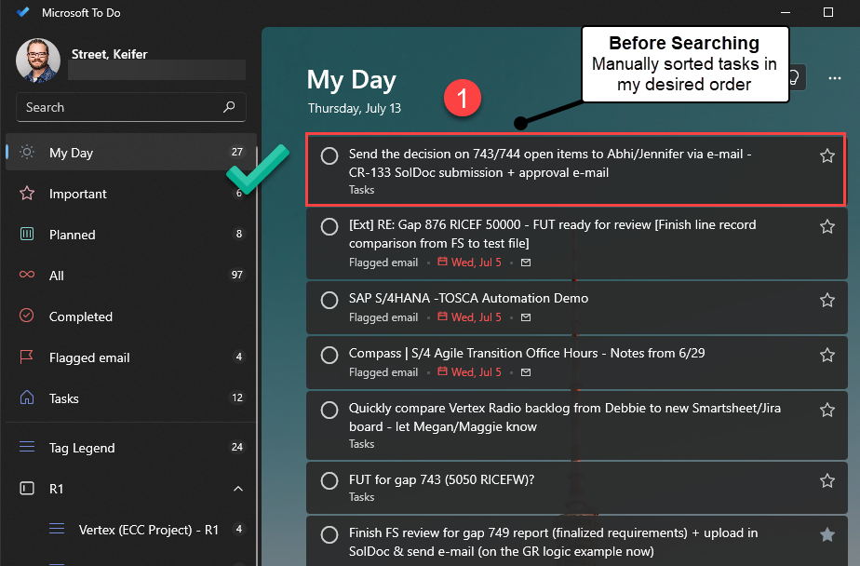Click the R1 group icon
Viewport: 860px width, 566px height.
click(27, 488)
